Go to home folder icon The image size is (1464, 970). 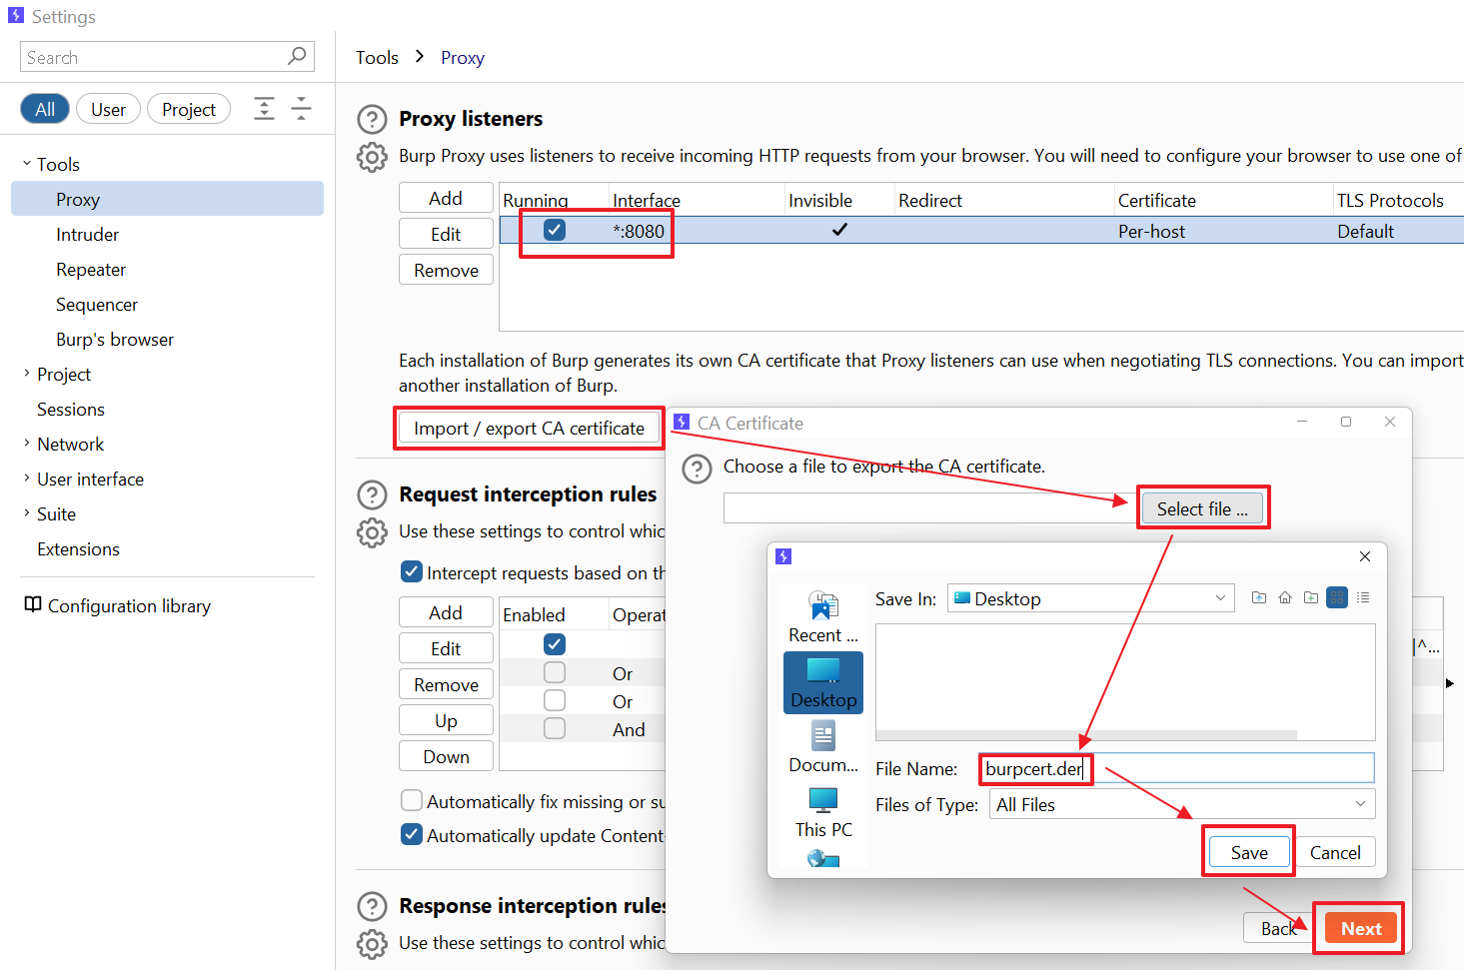point(1285,598)
